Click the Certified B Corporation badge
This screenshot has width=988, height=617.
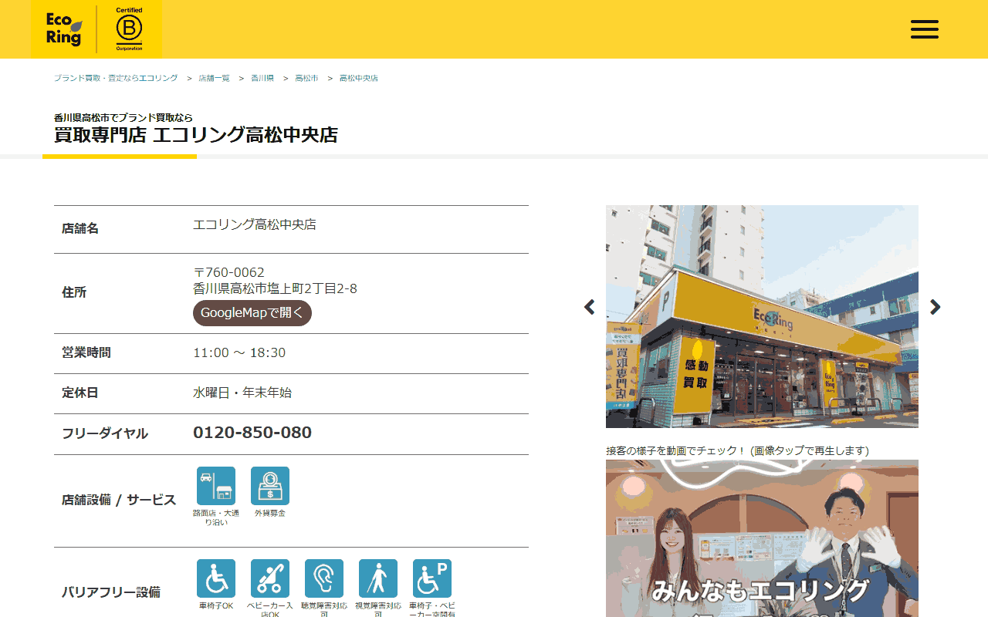pos(129,29)
